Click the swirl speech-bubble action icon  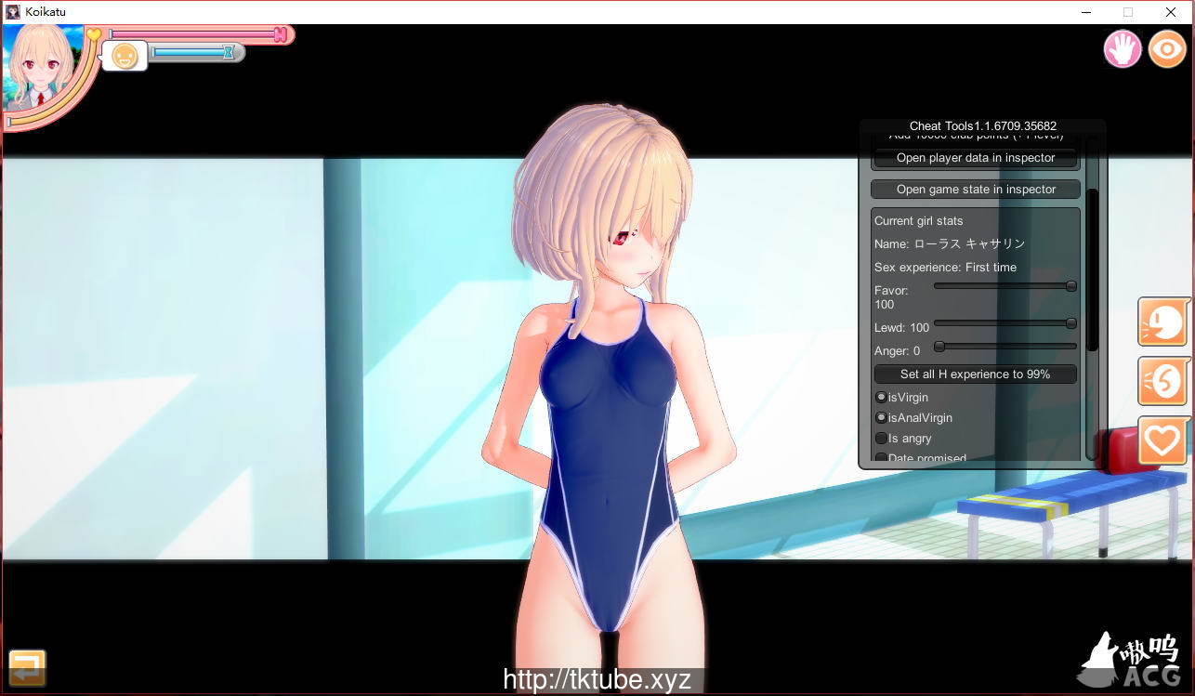[1163, 381]
